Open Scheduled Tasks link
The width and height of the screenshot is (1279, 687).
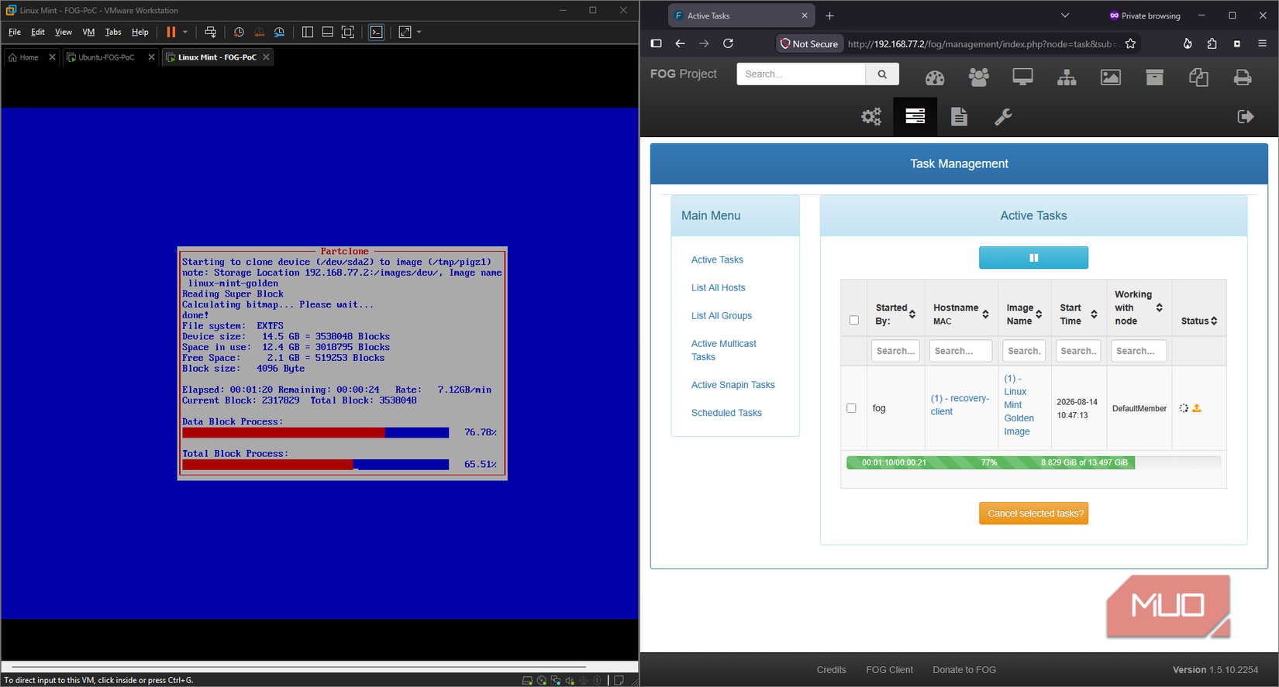click(726, 413)
